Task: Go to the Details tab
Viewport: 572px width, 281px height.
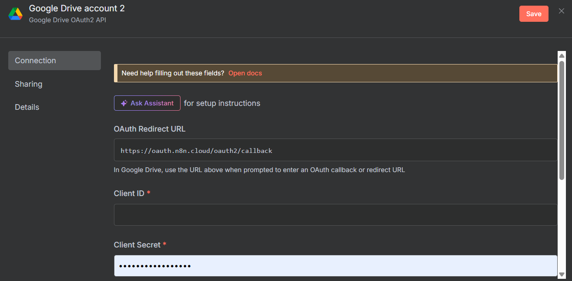Action: [x=27, y=107]
